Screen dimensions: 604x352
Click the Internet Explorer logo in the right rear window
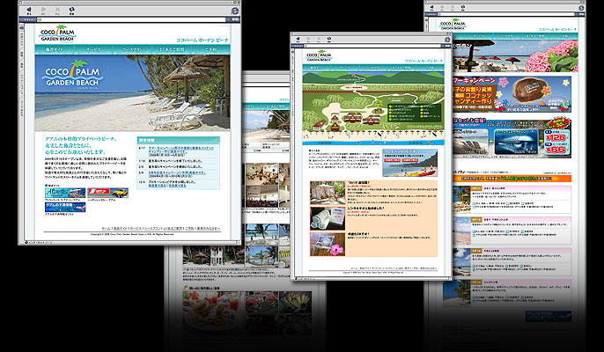pos(581,8)
